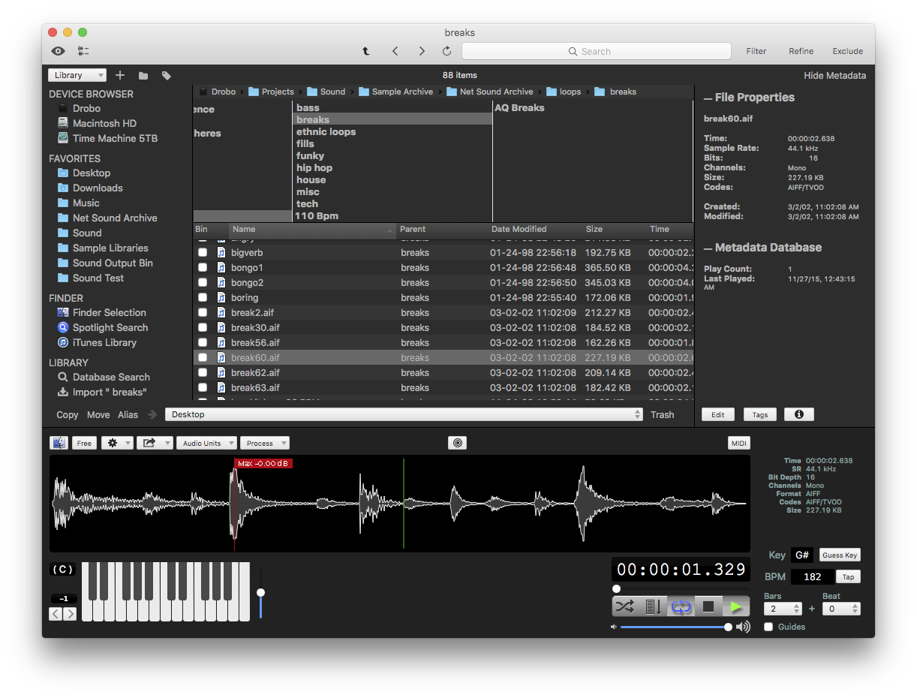Hide the Metadata panel
Screen dimensions: 917x698
click(834, 75)
